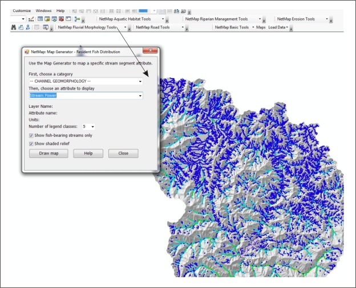356x288 pixels.
Task: Launch the ModelBuilder icon
Action: (76, 19)
